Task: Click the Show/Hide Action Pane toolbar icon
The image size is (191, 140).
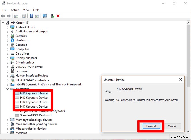Action: (37, 16)
